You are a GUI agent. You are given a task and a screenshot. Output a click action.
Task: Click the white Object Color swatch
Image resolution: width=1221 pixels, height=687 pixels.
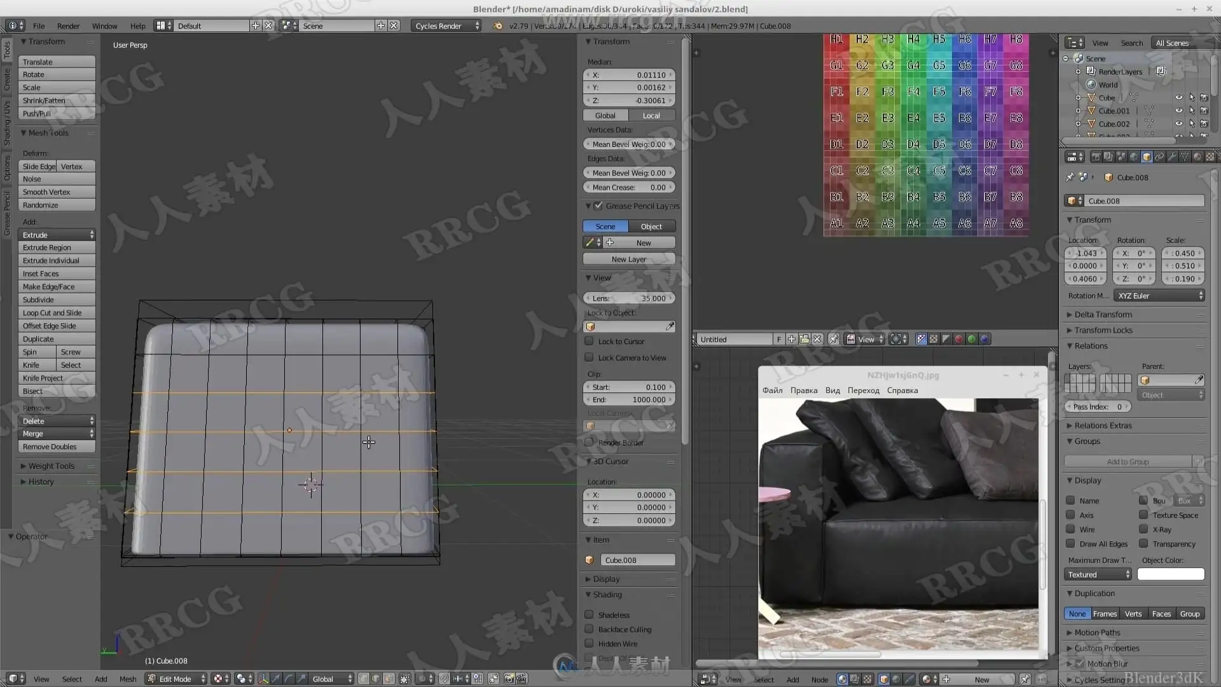coord(1170,574)
